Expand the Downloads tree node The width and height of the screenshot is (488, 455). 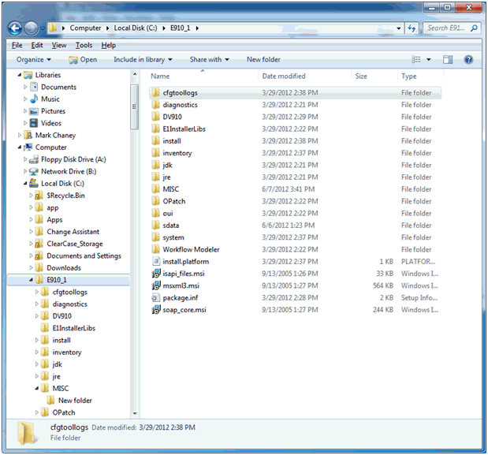31,267
